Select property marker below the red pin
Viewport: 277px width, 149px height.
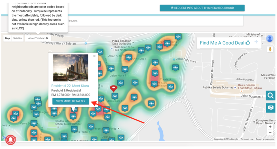coord(115,96)
